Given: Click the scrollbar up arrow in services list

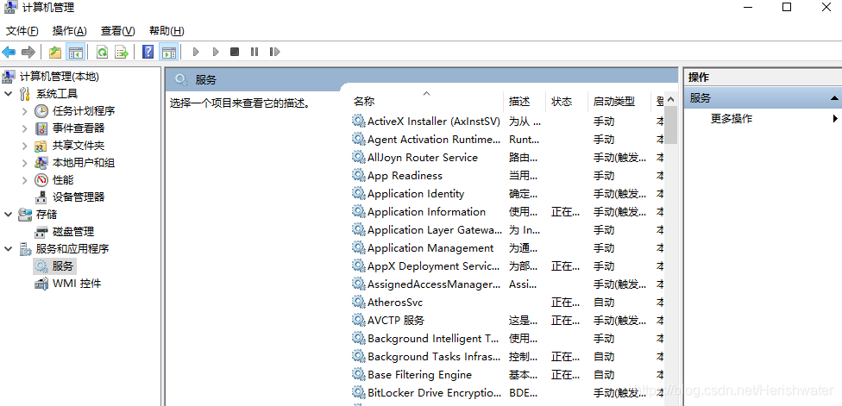Looking at the screenshot, I should (x=670, y=100).
